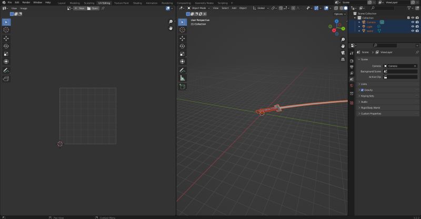This screenshot has height=219, width=421.
Task: Select the Select Box tool in UV editor
Action: 6,22
